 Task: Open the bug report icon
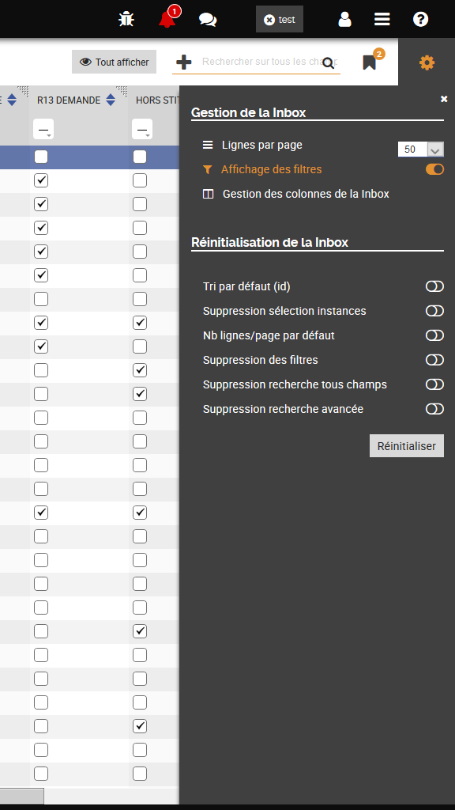[126, 20]
